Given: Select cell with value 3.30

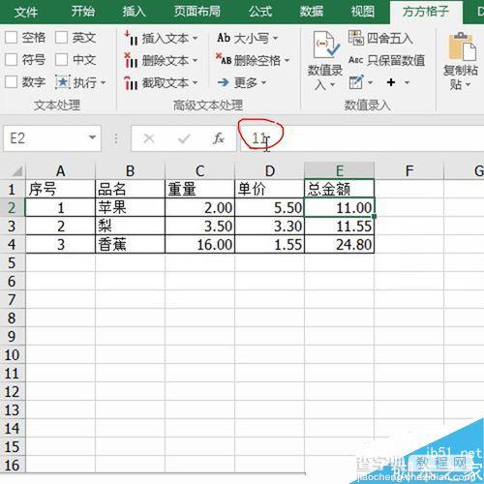Looking at the screenshot, I should click(x=269, y=226).
